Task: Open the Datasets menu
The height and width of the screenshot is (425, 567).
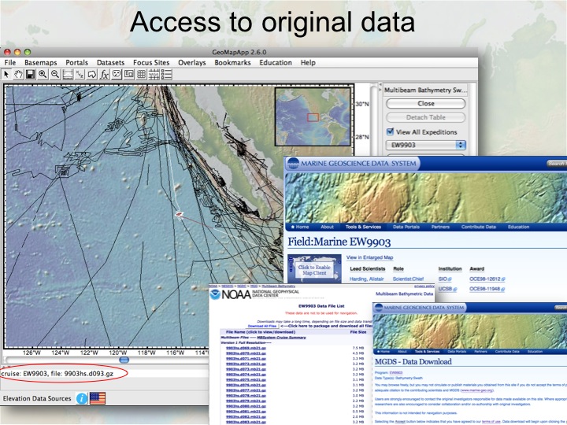Action: [111, 62]
